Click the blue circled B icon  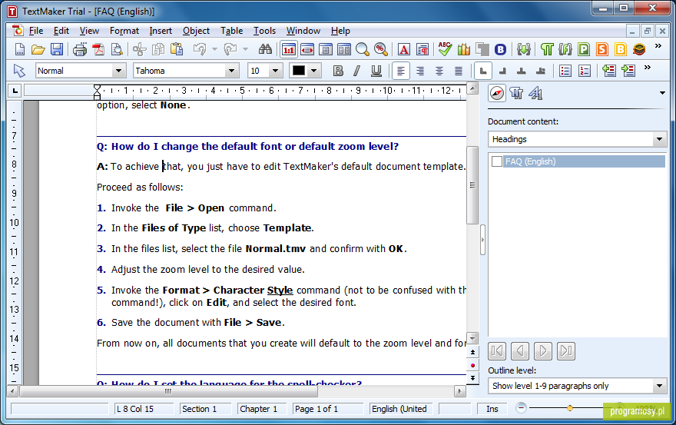point(500,50)
